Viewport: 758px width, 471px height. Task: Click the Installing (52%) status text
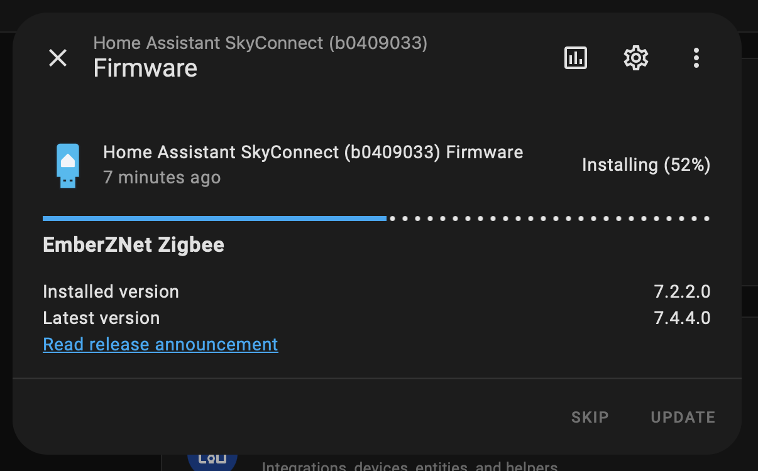(646, 165)
